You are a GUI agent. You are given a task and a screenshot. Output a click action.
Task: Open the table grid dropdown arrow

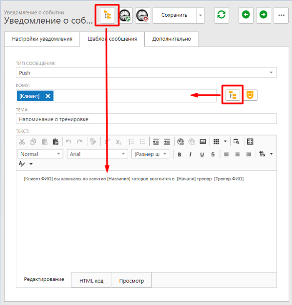(x=225, y=141)
